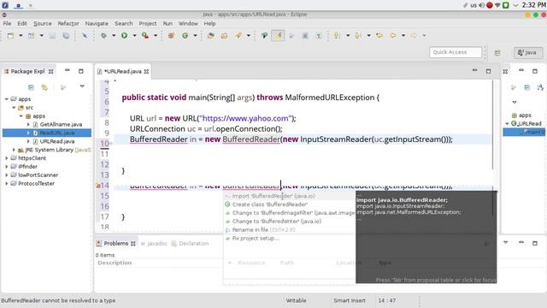Open the Window menu
This screenshot has width=547, height=308.
[x=188, y=23]
